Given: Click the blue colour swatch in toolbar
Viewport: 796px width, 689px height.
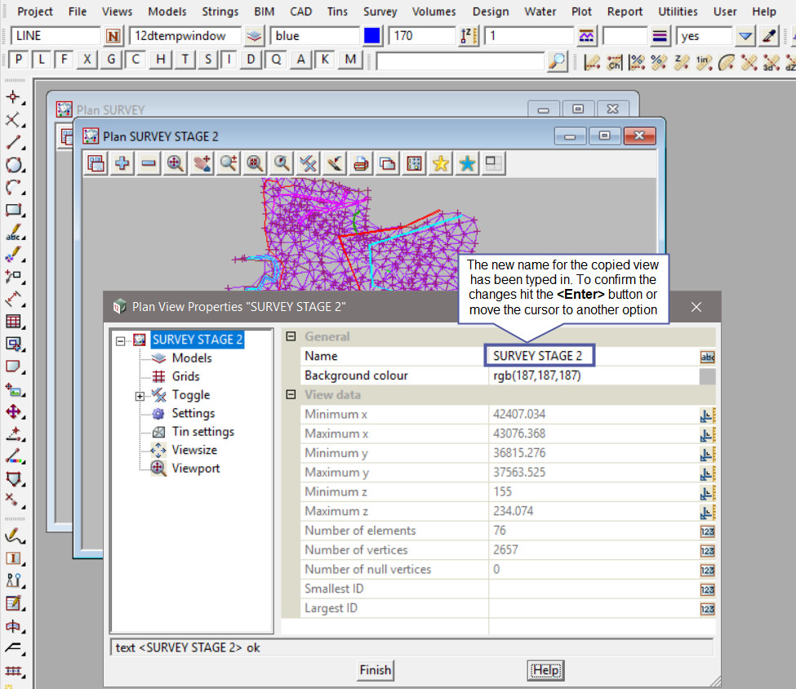Looking at the screenshot, I should tap(372, 36).
